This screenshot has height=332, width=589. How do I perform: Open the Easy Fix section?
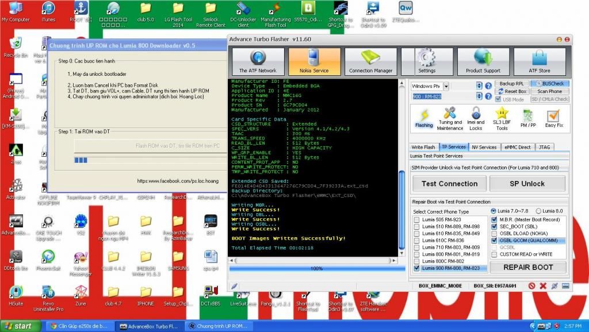pyautogui.click(x=554, y=118)
